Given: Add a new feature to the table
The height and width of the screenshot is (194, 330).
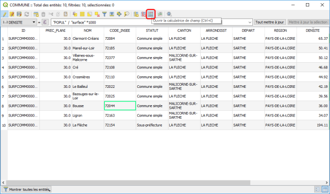Looking at the screenshot, I should [36, 14].
